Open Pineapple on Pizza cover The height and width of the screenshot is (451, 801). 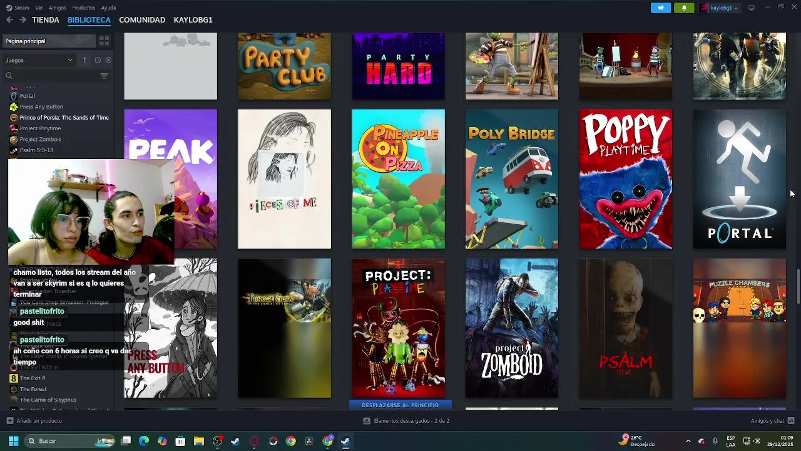point(398,179)
